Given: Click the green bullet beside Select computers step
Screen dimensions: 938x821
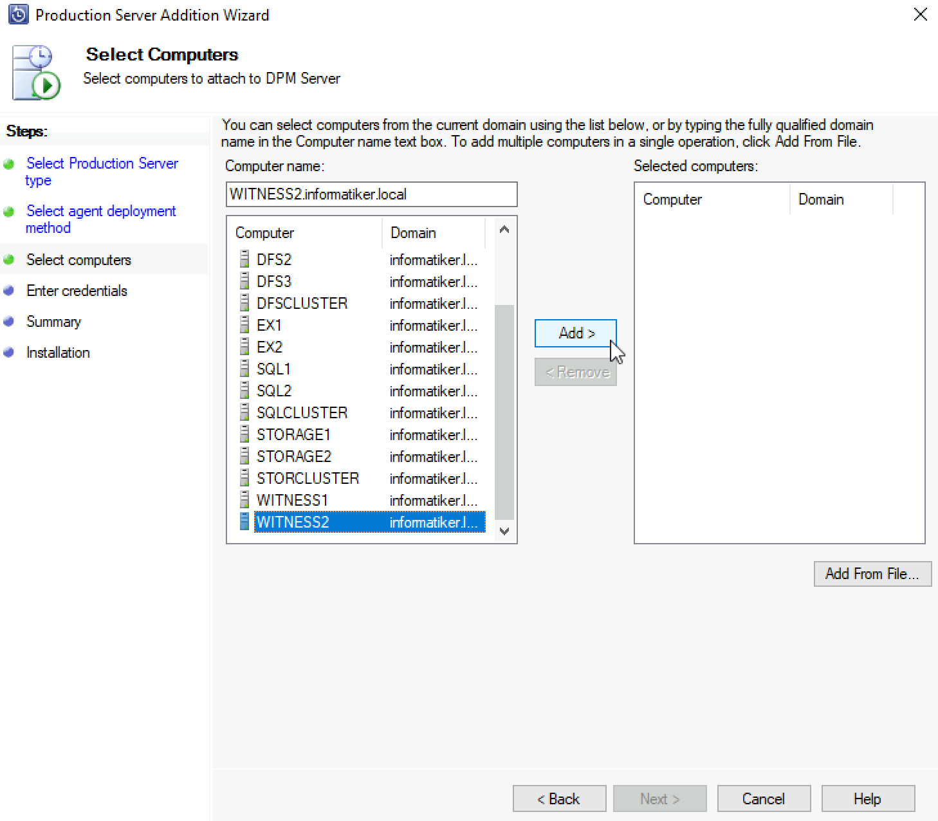Looking at the screenshot, I should 9,260.
